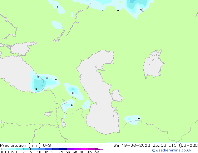The height and width of the screenshot is (153, 198).
Task: Select legend swatch between 15 and 20
Action: [49, 149]
